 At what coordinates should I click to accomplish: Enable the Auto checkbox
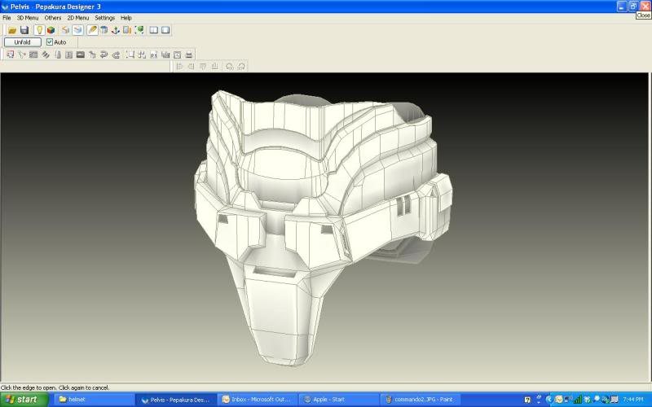[50, 42]
